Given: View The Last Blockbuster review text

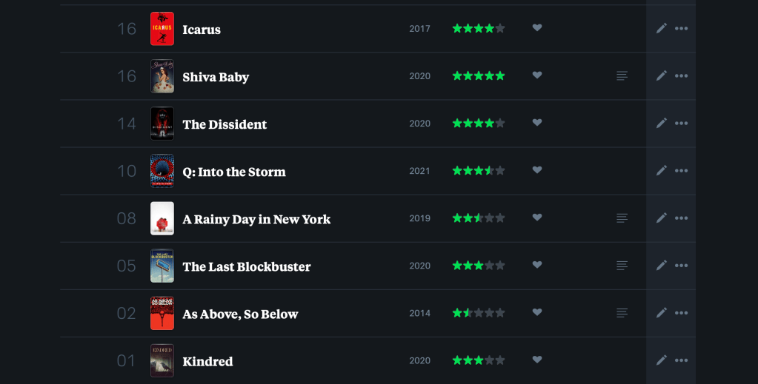Looking at the screenshot, I should (622, 266).
